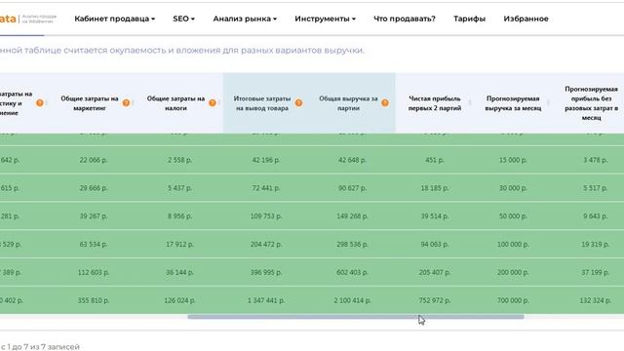This screenshot has height=351, width=624.
Task: Expand the Инструменты dropdown menu
Action: tap(325, 19)
